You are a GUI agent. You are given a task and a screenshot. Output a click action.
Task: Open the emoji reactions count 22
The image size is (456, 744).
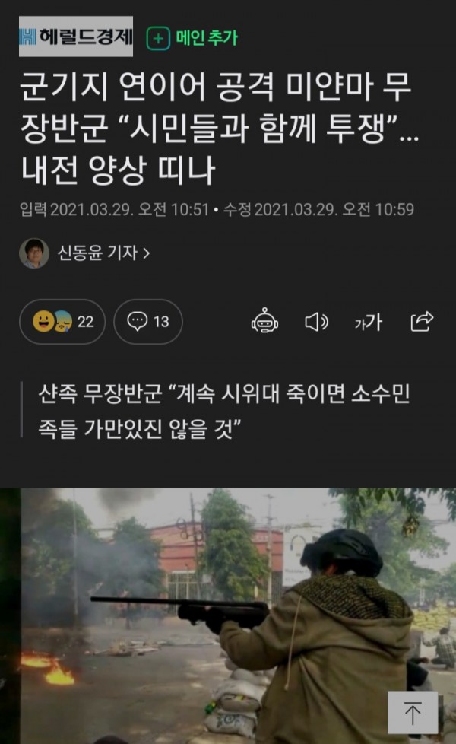click(62, 322)
